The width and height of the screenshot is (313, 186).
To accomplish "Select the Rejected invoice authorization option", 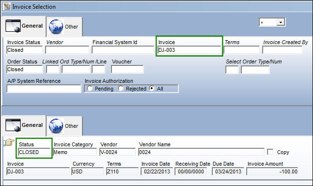I will tap(121, 89).
